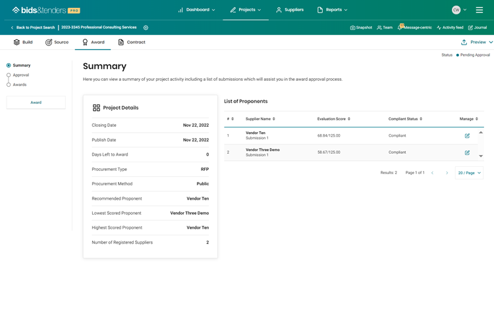494x318 pixels.
Task: Expand the Dashboard dropdown menu
Action: [196, 10]
